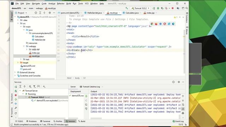The image size is (226, 127).
Task: Collapse the main folder node
Action: coord(21,27)
